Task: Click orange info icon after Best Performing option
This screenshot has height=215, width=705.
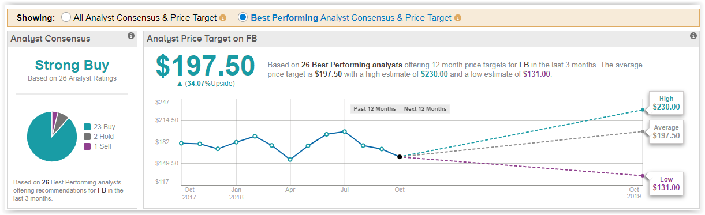Action: [x=458, y=18]
